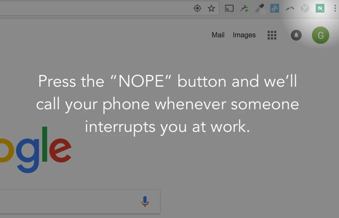Viewport: 339px width, 218px height.
Task: Click inside the browser address bar
Action: pos(109,8)
